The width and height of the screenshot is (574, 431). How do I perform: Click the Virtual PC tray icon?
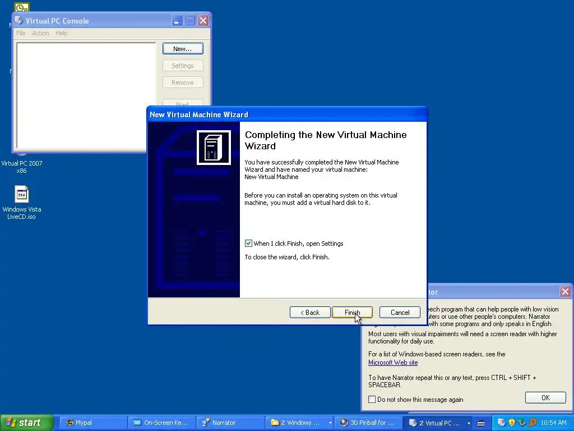point(502,423)
